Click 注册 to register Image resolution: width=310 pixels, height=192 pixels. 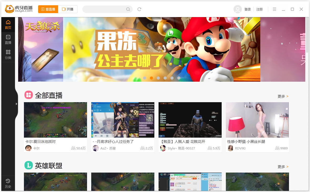point(260,9)
